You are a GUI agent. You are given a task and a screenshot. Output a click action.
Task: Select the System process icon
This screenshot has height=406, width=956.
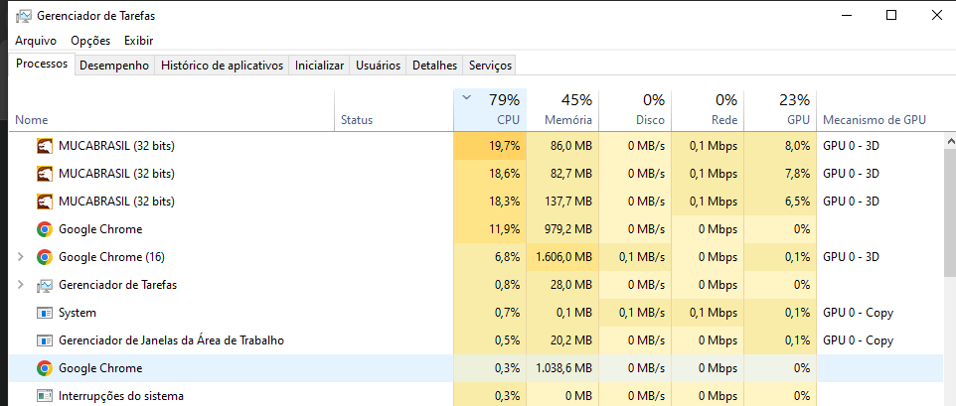45,313
